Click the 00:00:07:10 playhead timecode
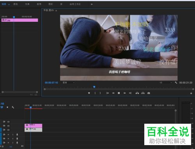Image resolution: width=195 pixels, height=149 pixels. pos(51,82)
